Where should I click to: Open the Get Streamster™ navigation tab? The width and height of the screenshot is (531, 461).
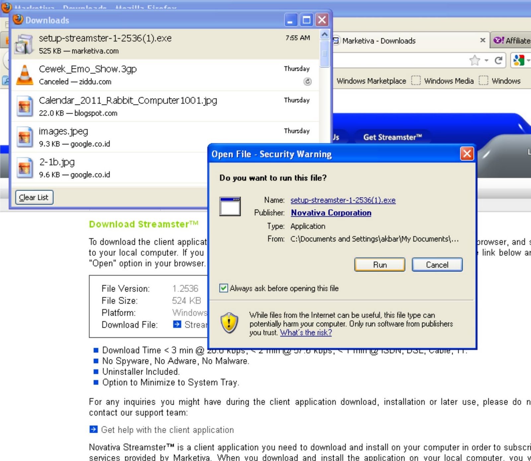[x=393, y=137]
